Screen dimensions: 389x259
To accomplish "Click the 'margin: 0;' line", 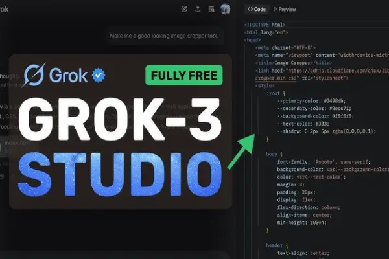I will (x=290, y=185).
